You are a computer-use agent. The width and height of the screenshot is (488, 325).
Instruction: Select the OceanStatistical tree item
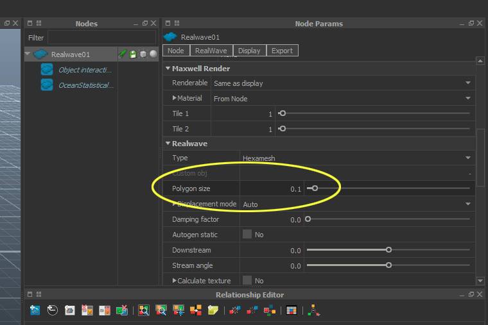click(x=86, y=85)
